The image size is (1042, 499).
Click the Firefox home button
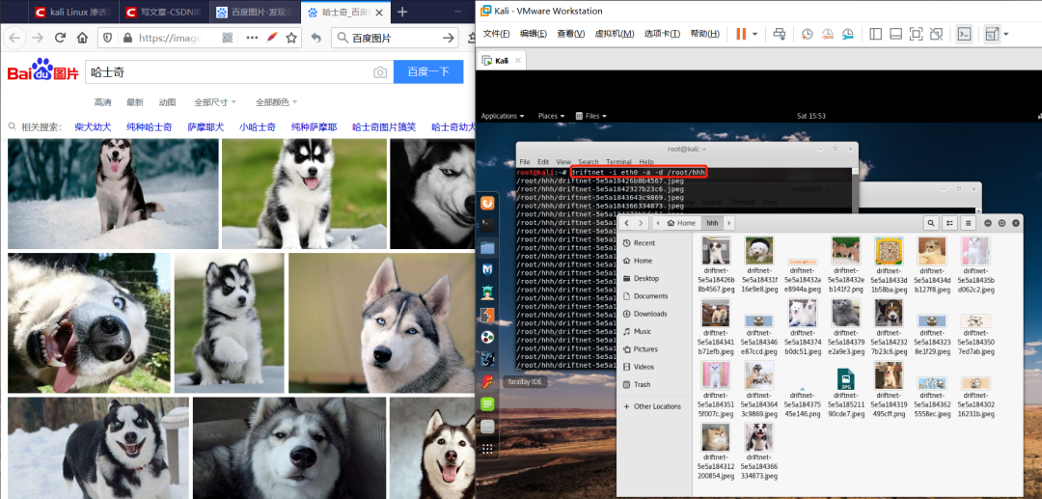pyautogui.click(x=82, y=38)
